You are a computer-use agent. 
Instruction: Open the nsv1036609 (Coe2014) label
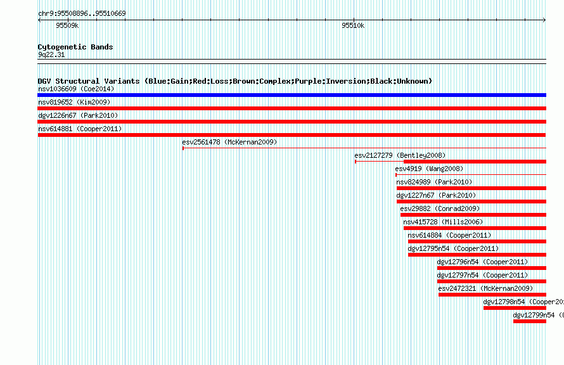tap(76, 89)
